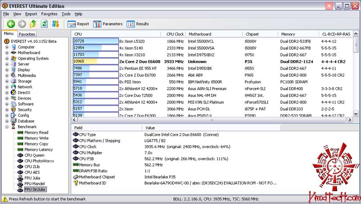This screenshot has width=361, height=204.
Task: Select the Database icon in tree
Action: click(x=14, y=121)
